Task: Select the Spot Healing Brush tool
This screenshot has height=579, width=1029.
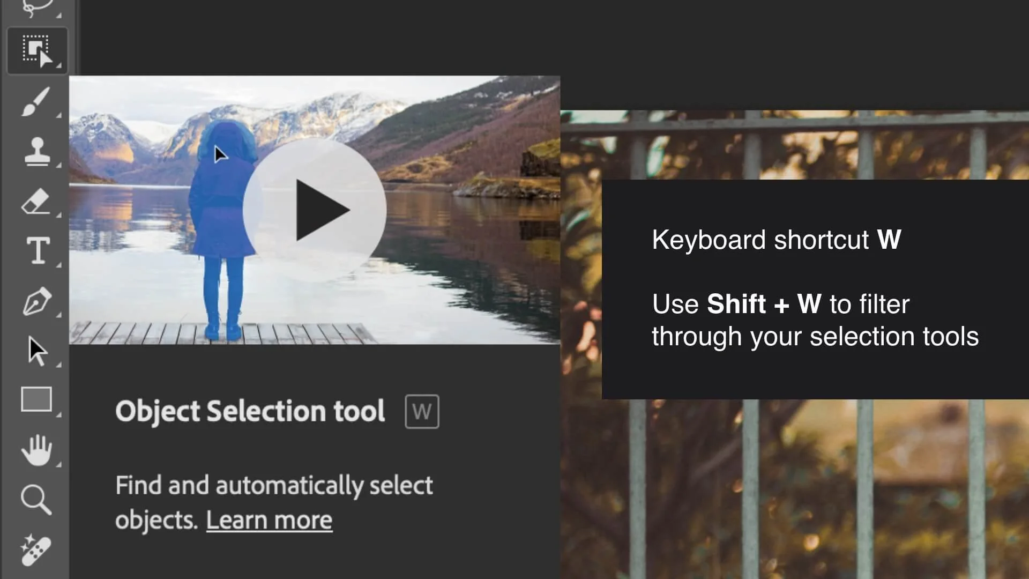Action: 36,551
